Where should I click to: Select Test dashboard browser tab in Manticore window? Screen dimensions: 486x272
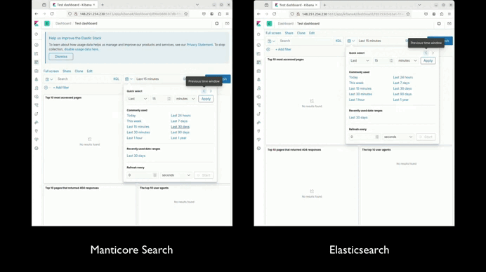(x=74, y=5)
